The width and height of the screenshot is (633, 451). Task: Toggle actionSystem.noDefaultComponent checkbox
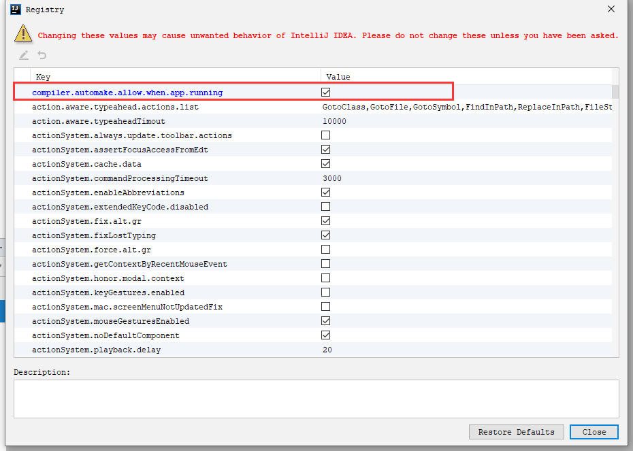[x=326, y=335]
